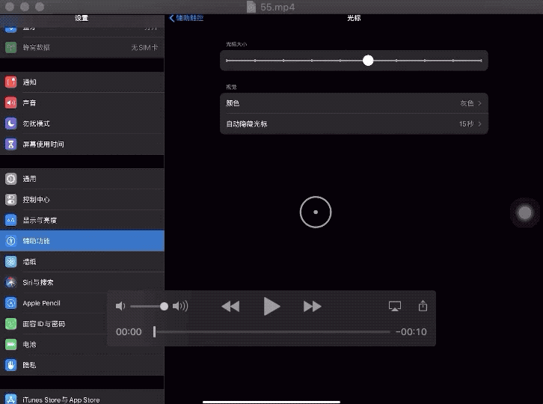Image resolution: width=543 pixels, height=404 pixels.
Task: Tap the AssistiveTouch floating button
Action: pos(525,213)
